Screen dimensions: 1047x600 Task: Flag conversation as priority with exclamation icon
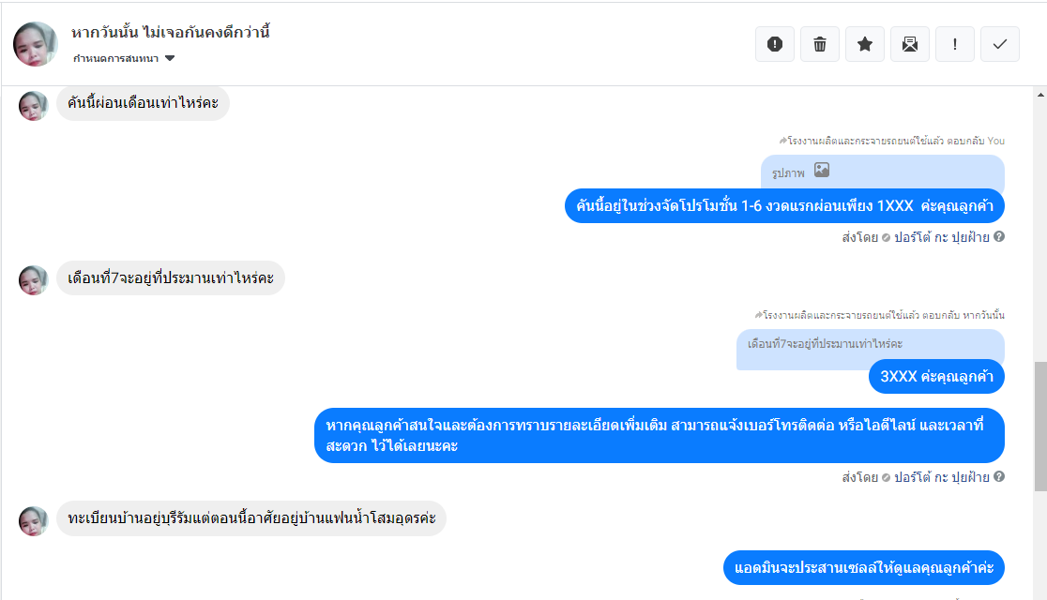coord(955,44)
